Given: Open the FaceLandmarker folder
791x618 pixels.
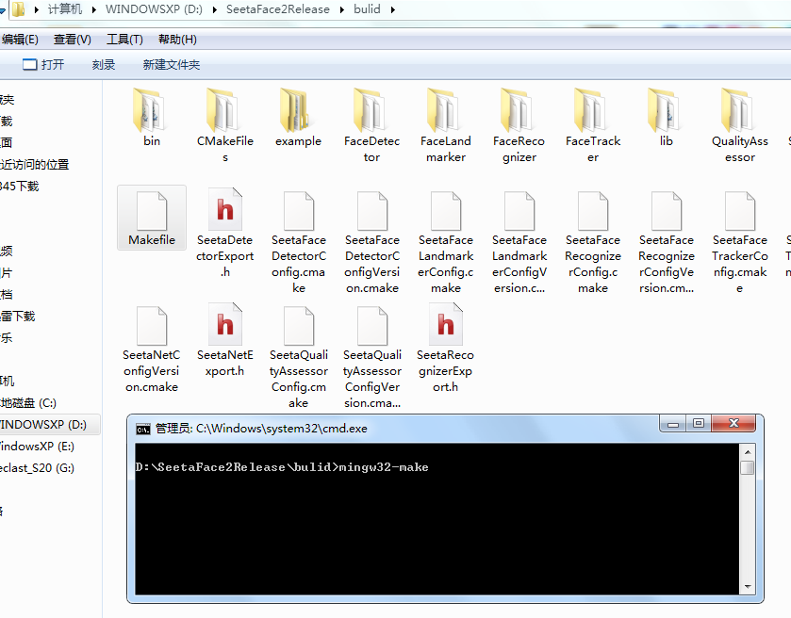Looking at the screenshot, I should (x=445, y=113).
